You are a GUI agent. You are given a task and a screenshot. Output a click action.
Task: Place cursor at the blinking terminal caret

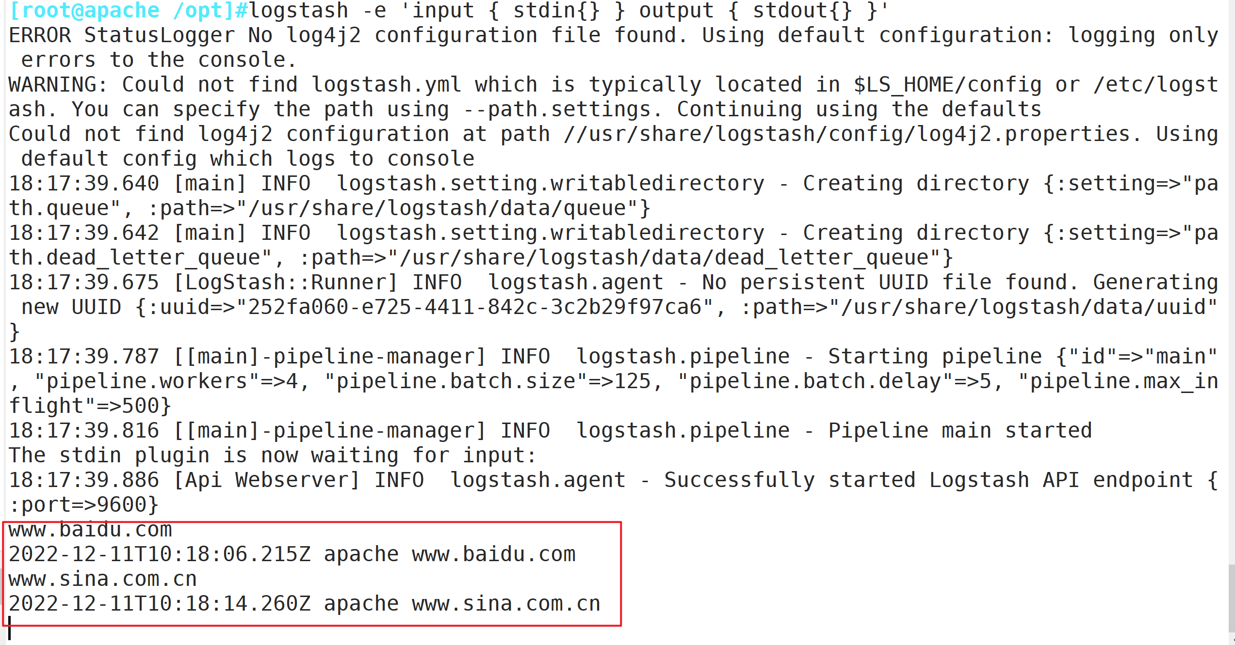tap(10, 628)
